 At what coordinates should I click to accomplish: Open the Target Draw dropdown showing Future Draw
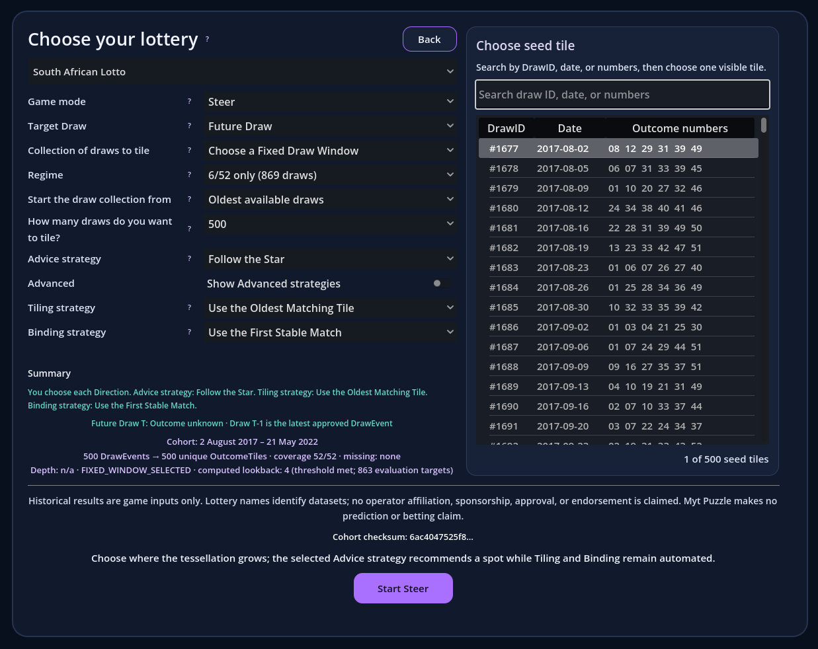tap(331, 126)
